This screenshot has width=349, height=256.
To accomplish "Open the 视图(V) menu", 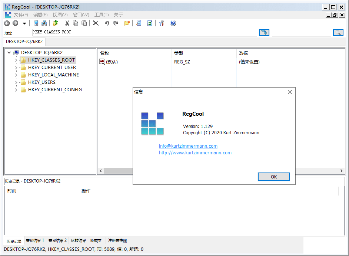I will (x=60, y=15).
